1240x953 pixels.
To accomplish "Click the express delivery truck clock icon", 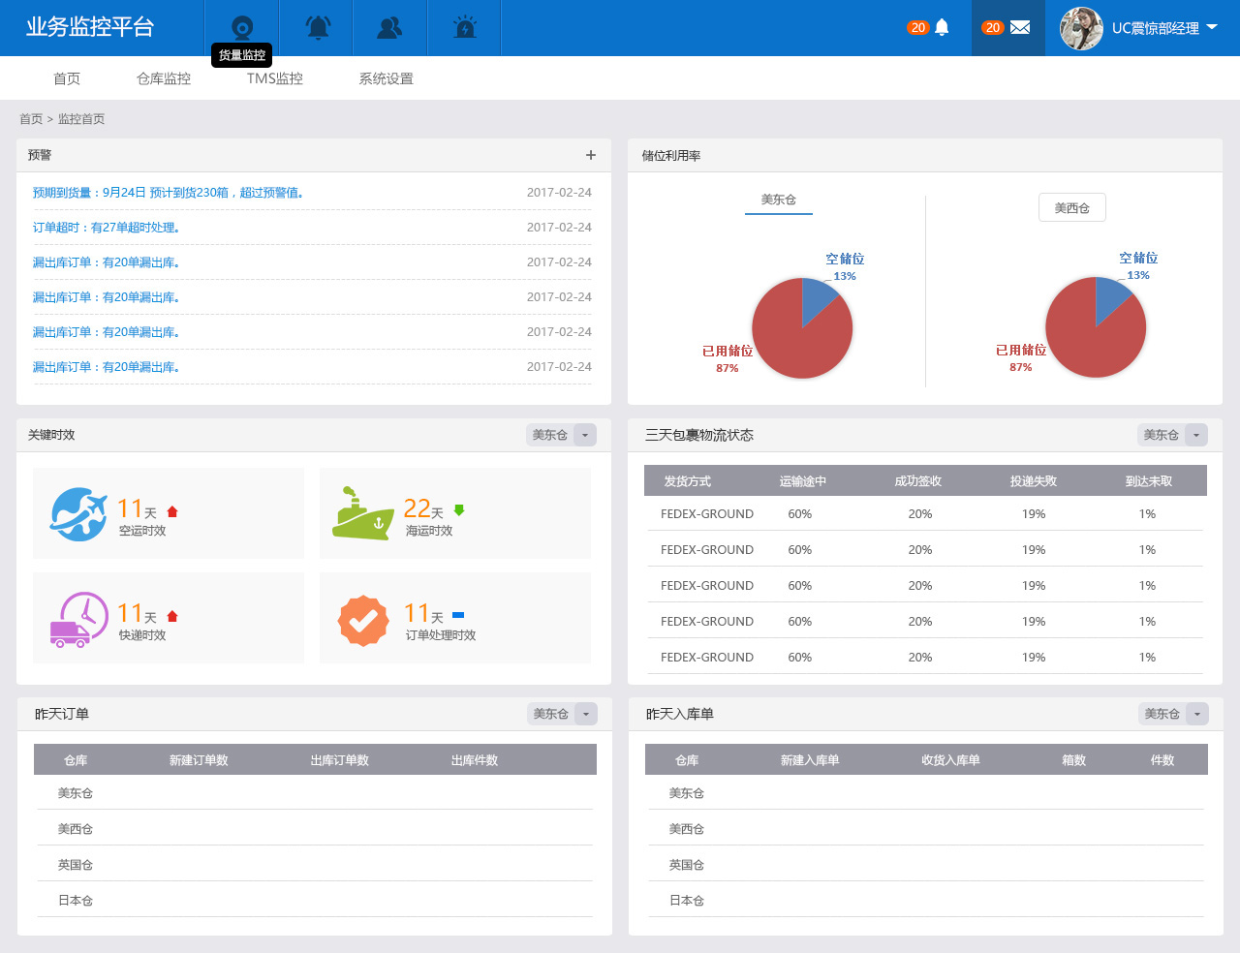I will point(79,620).
